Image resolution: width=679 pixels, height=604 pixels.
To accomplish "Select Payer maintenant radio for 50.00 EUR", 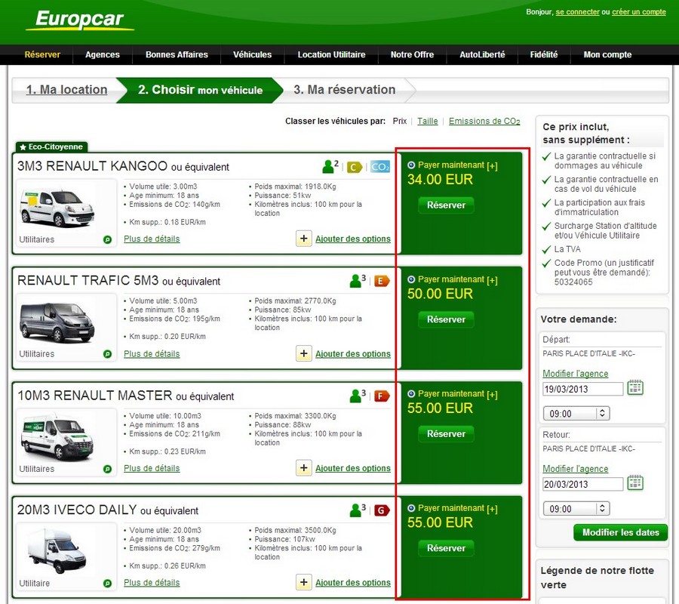I will click(411, 279).
